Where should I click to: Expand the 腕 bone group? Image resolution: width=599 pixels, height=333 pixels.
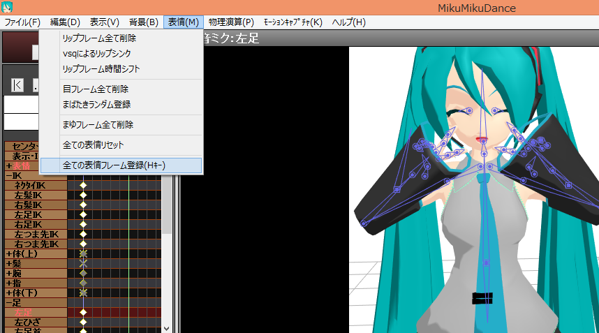pyautogui.click(x=9, y=274)
